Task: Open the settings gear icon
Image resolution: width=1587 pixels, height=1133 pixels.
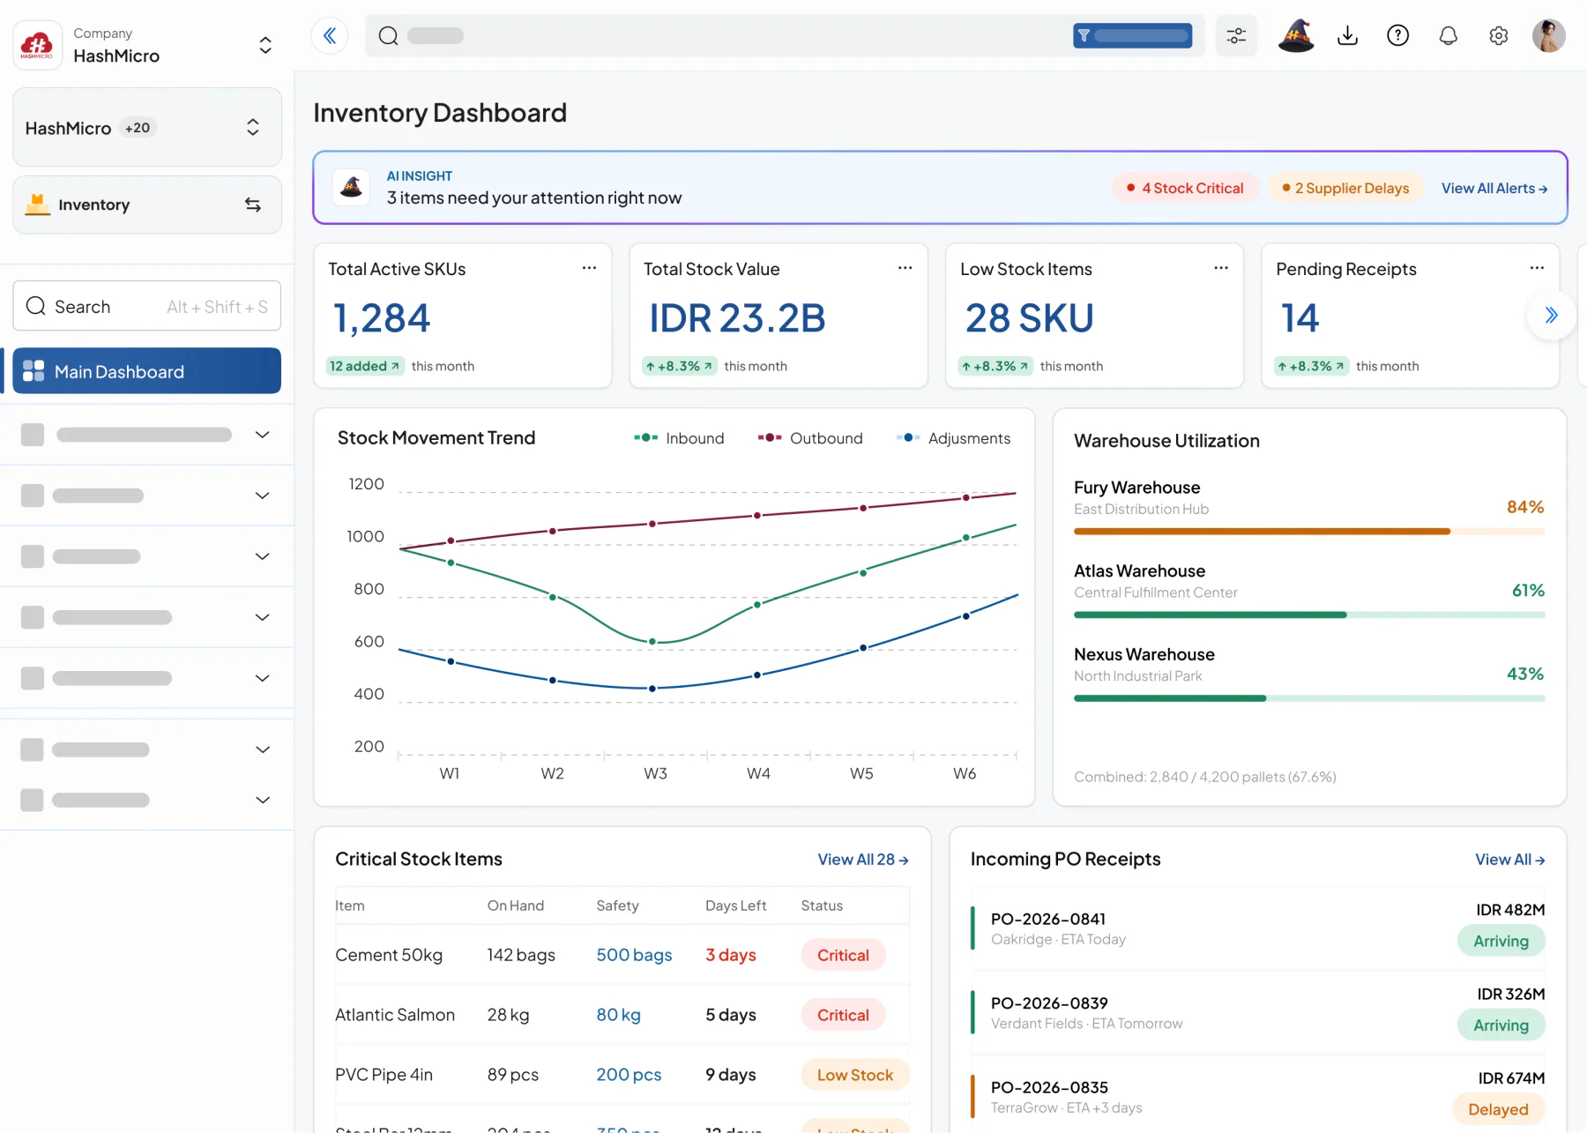Action: click(1498, 36)
